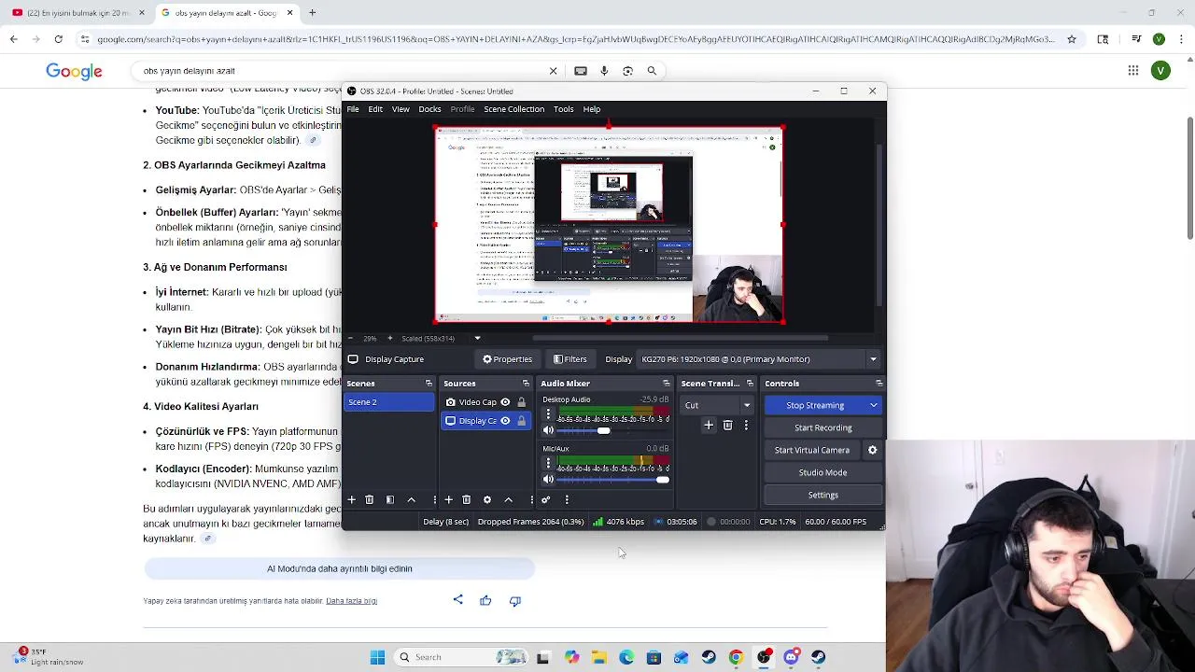Viewport: 1195px width, 672px height.
Task: Open Properties for Display Capture
Action: [507, 359]
